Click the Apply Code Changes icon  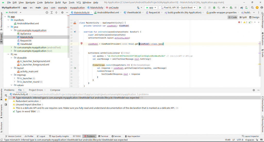coord(209,7)
